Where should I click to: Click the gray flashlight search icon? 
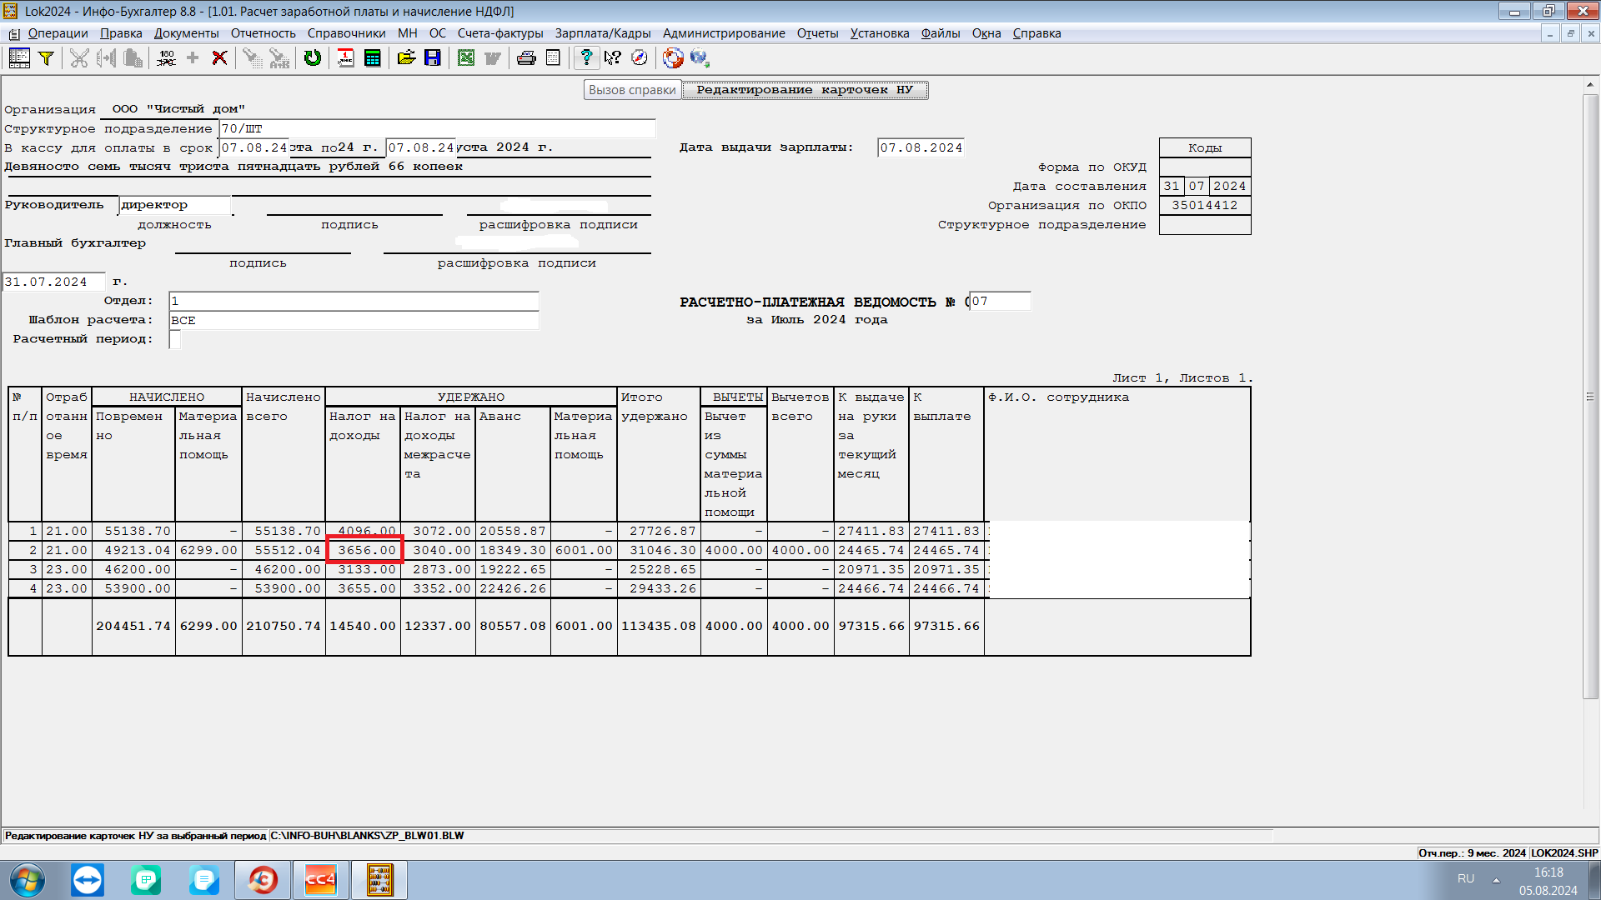[252, 57]
